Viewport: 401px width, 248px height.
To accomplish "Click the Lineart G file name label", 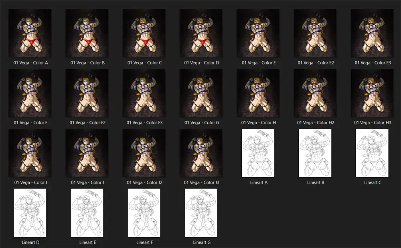I will pyautogui.click(x=201, y=242).
